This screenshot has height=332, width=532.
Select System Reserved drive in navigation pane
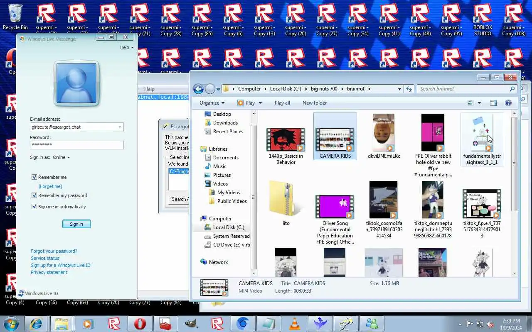click(231, 236)
